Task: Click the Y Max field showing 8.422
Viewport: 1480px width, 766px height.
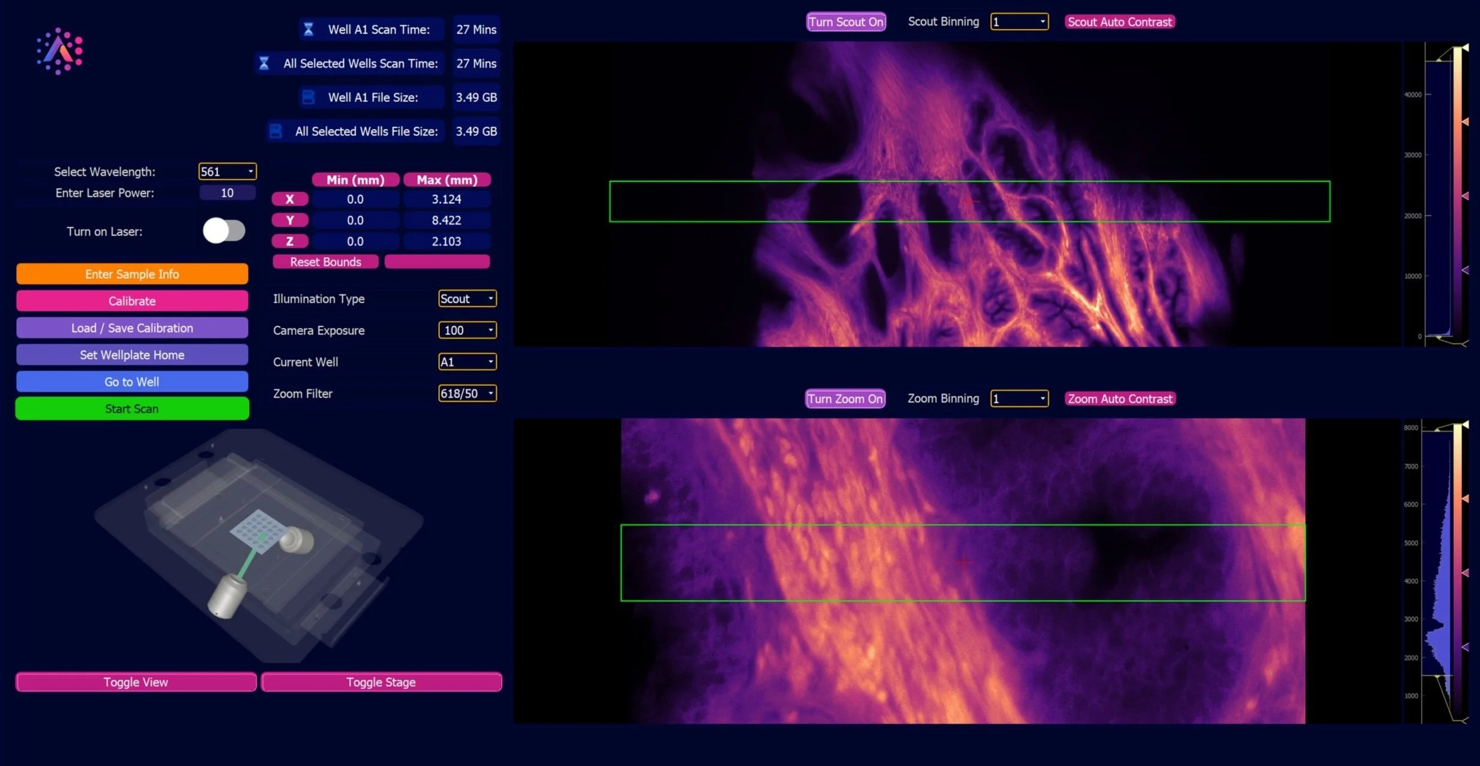Action: [x=447, y=220]
